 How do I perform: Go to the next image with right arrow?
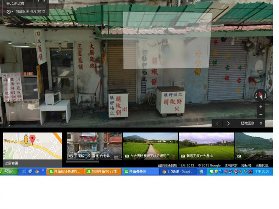point(228,123)
